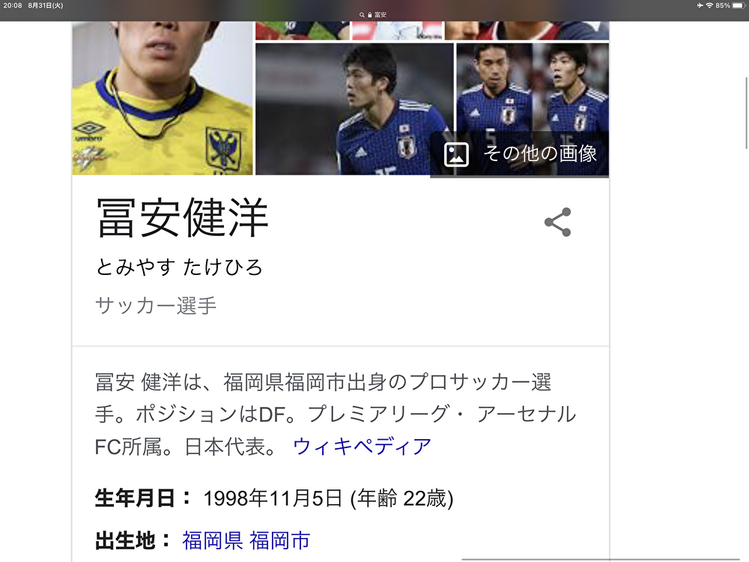This screenshot has width=749, height=562.
Task: Open the single player blue Japan jersey photo
Action: (x=354, y=109)
